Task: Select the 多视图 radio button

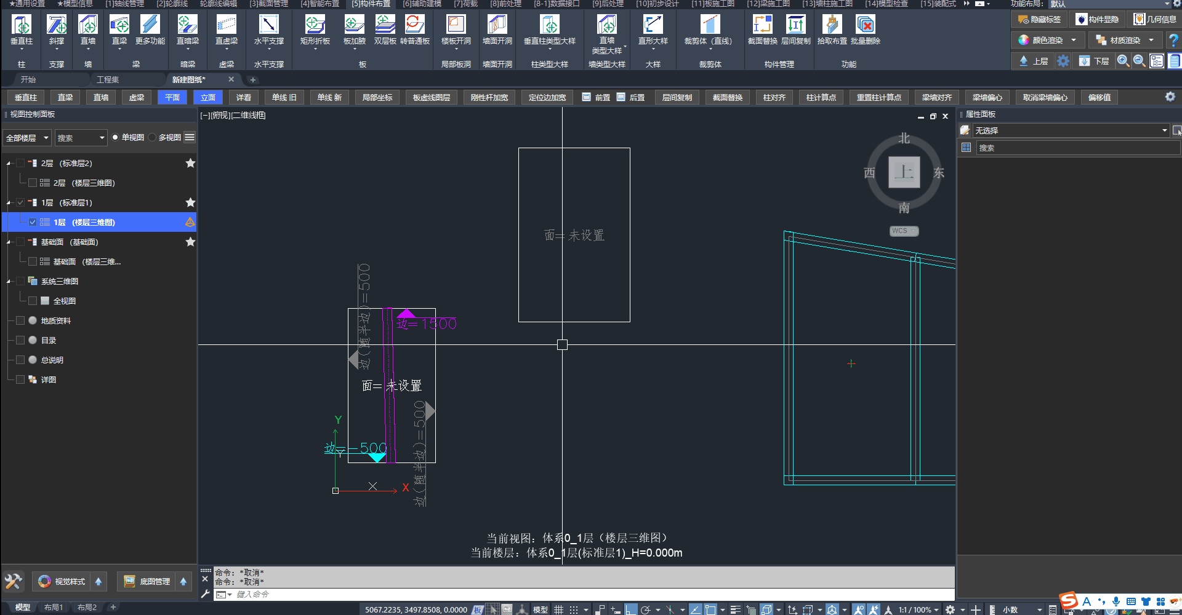Action: click(x=153, y=138)
